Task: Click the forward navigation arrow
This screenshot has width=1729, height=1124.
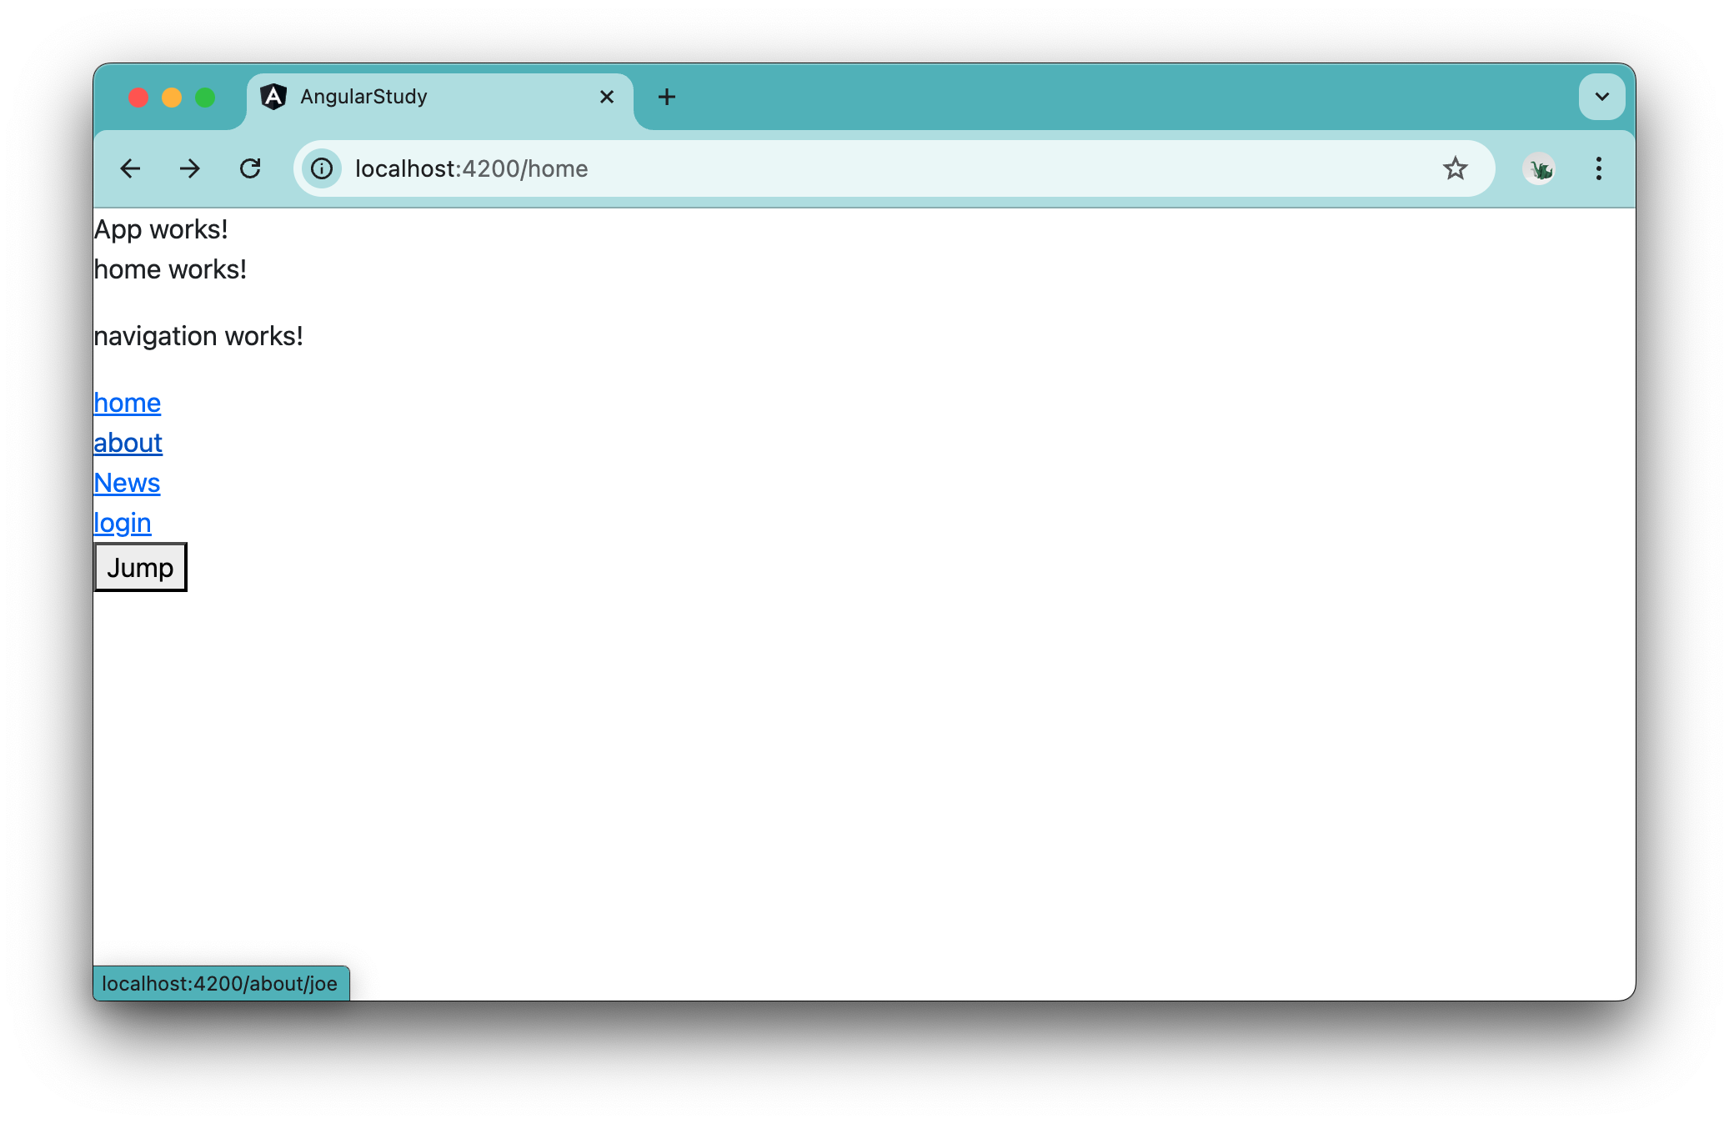Action: click(190, 168)
